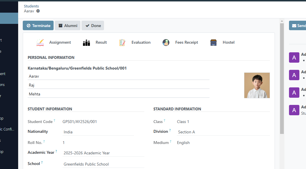
Task: Go to Students breadcrumb link
Action: pyautogui.click(x=31, y=6)
